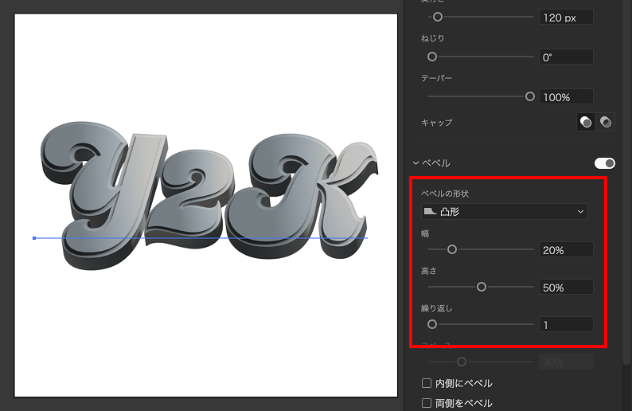Click the 幅 slider handle

[452, 249]
